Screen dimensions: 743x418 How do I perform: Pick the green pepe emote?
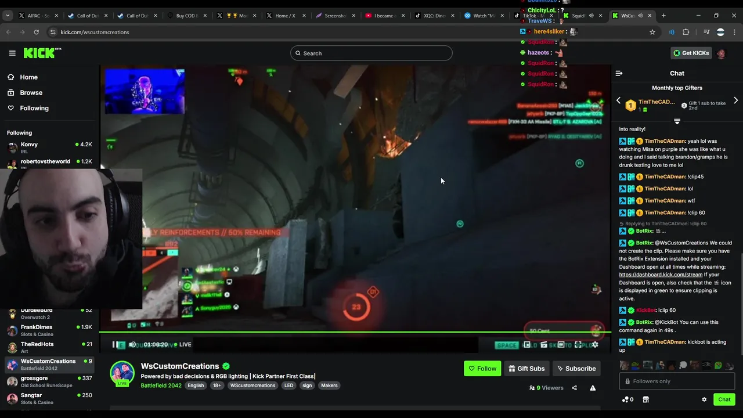pyautogui.click(x=719, y=366)
